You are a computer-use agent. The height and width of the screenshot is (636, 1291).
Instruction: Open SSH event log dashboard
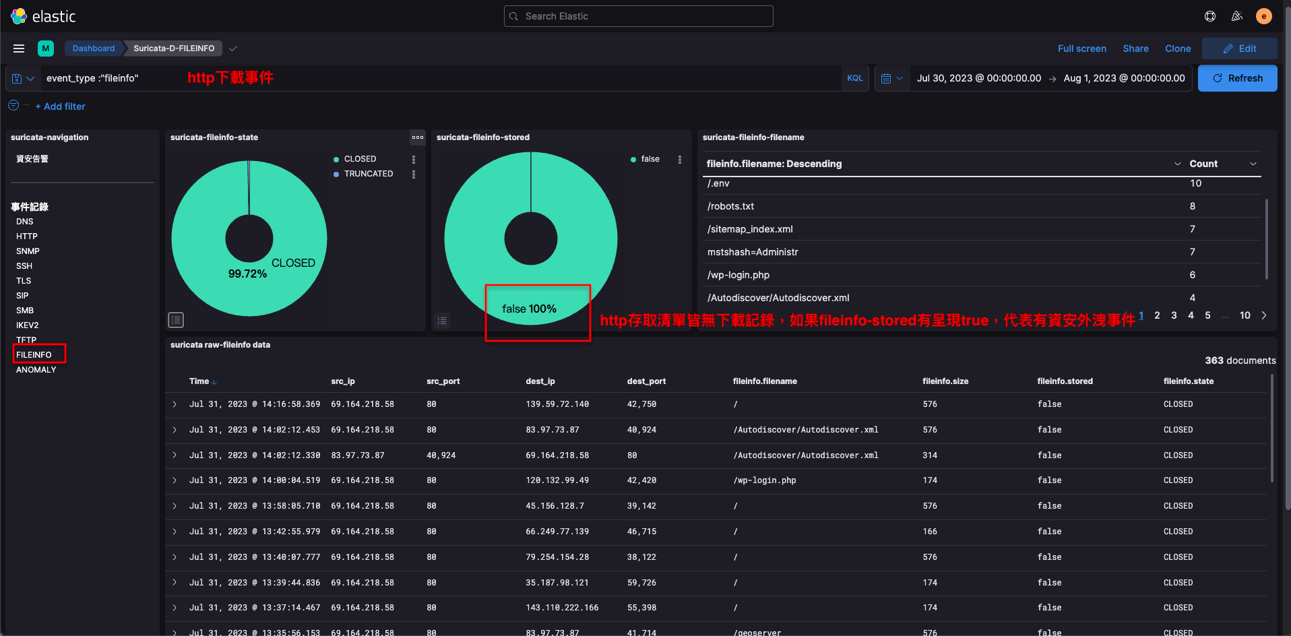[x=24, y=266]
